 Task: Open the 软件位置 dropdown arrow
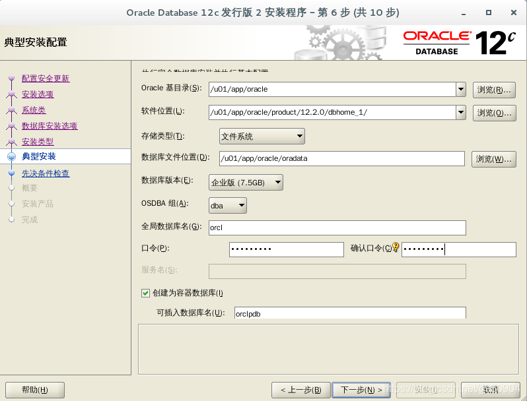point(461,112)
